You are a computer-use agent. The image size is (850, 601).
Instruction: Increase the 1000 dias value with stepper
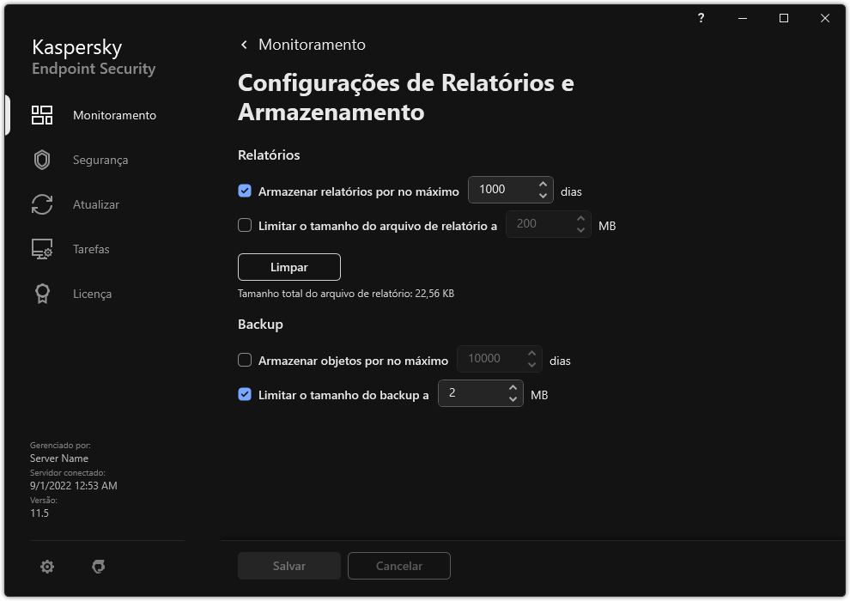tap(543, 184)
